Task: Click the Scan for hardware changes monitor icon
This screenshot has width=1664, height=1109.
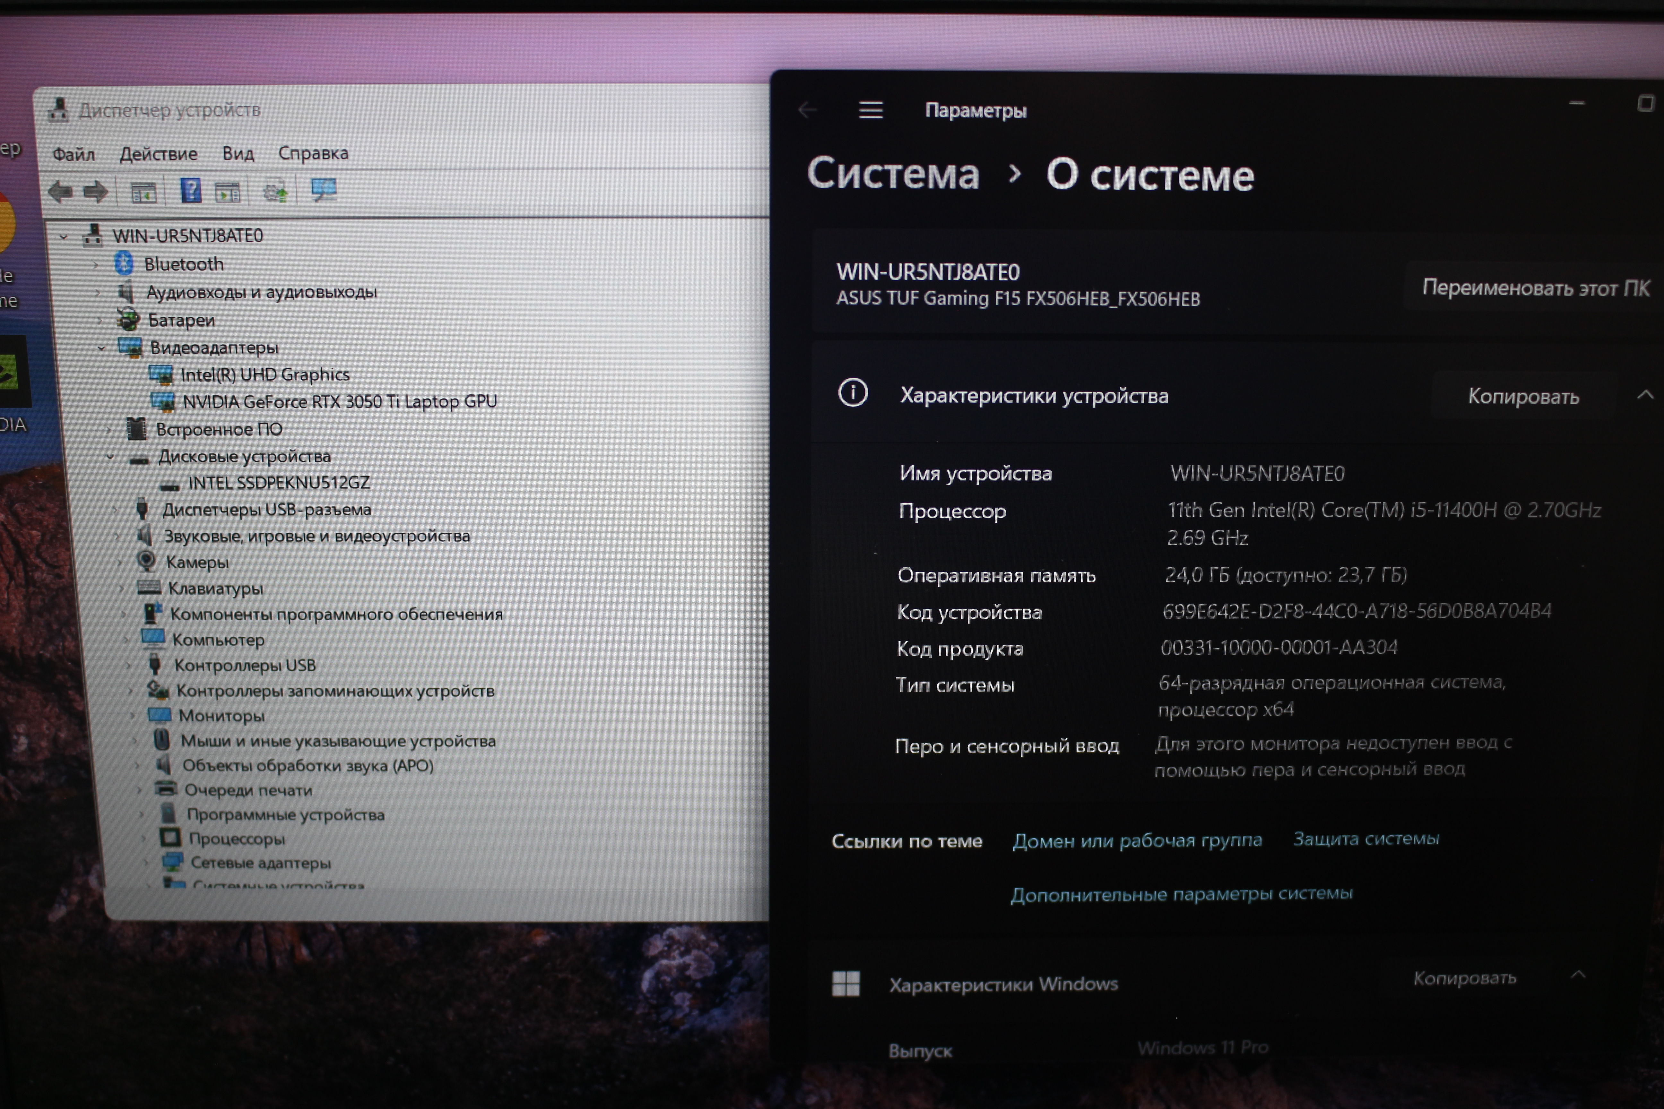Action: [x=324, y=190]
